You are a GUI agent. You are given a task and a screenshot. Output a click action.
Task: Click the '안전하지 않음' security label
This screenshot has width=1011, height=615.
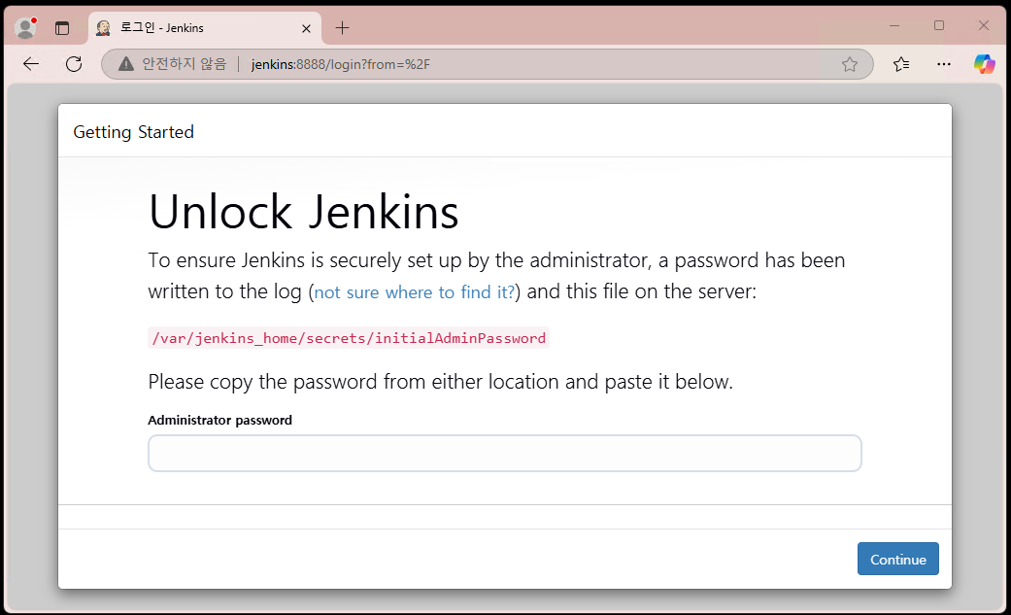pyautogui.click(x=185, y=64)
